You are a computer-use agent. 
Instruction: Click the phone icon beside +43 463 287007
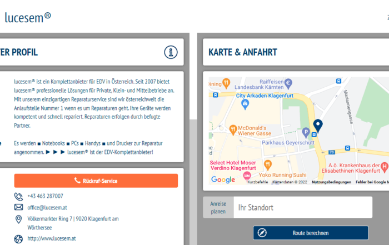[18, 196]
